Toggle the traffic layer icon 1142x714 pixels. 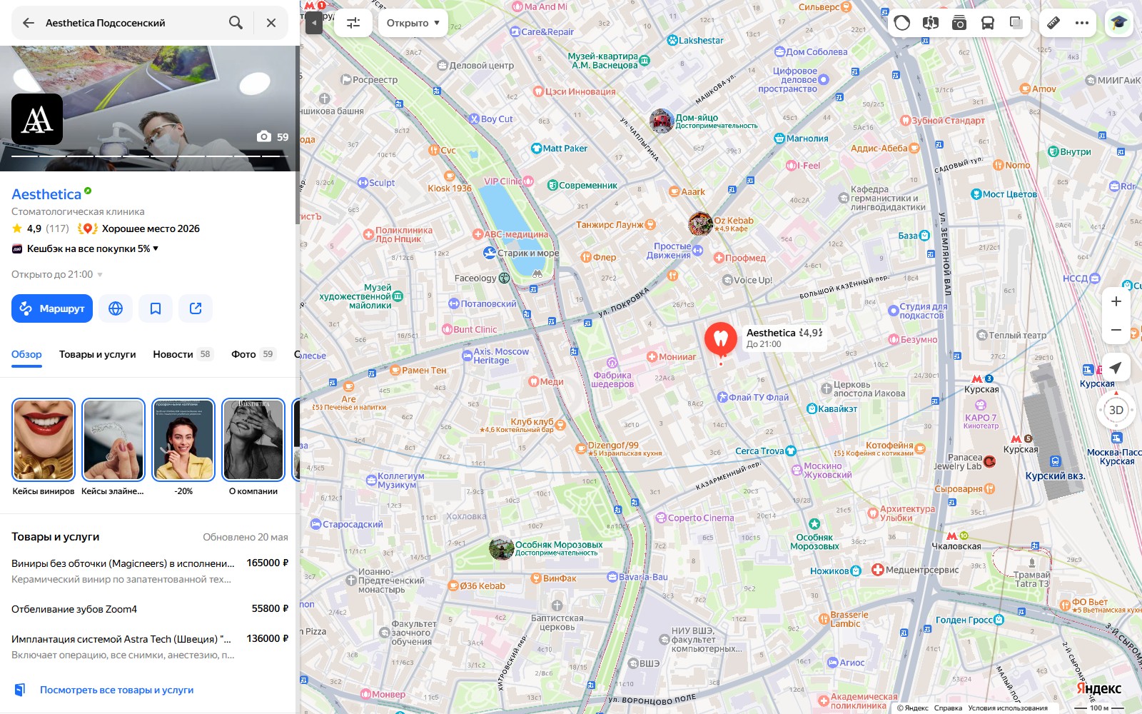click(x=902, y=23)
